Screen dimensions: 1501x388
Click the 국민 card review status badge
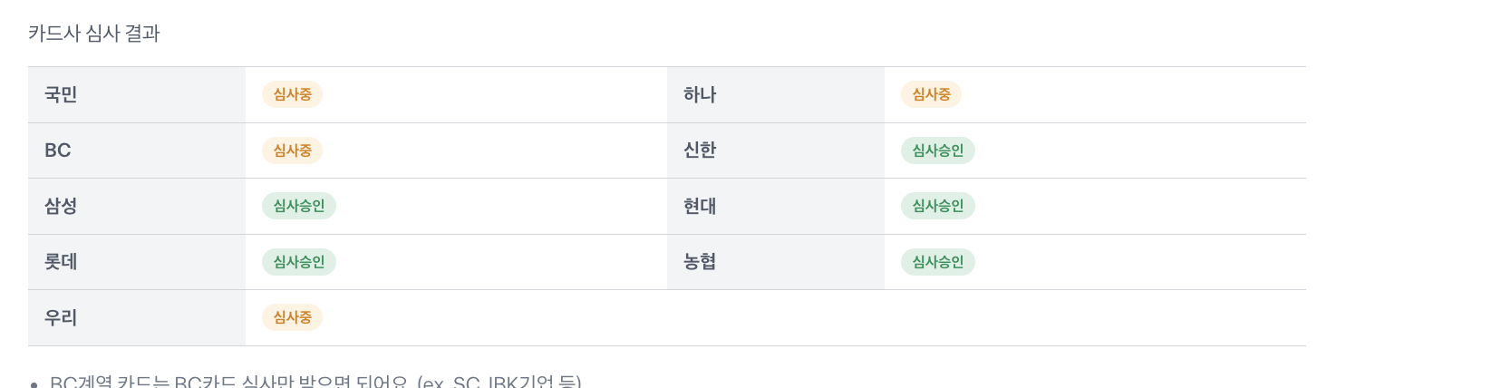pos(292,94)
